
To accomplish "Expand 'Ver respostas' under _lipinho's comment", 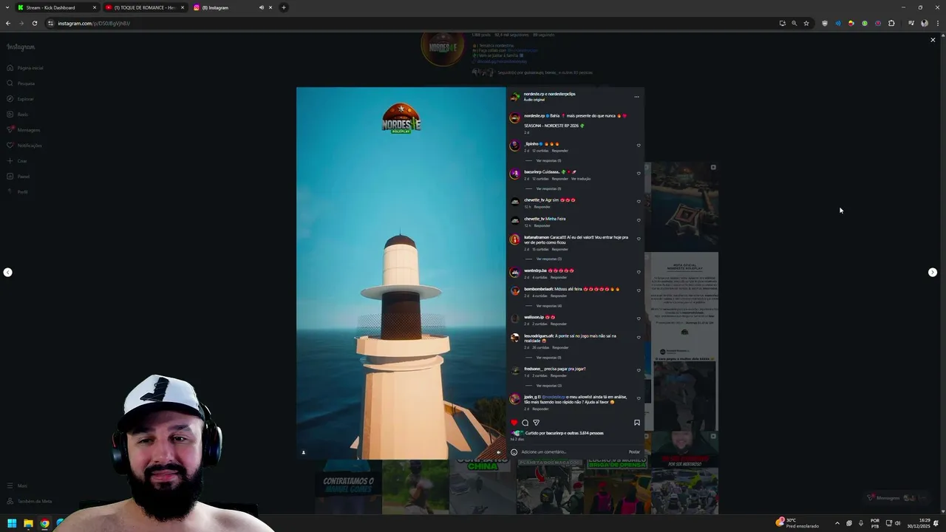I will 548,160.
